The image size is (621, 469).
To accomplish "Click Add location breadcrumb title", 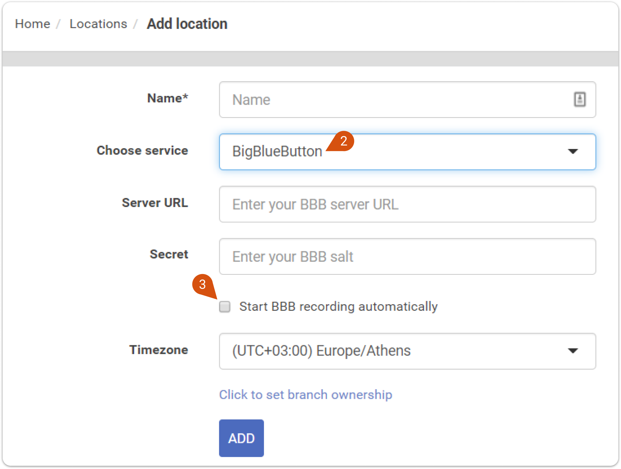I will [x=187, y=24].
